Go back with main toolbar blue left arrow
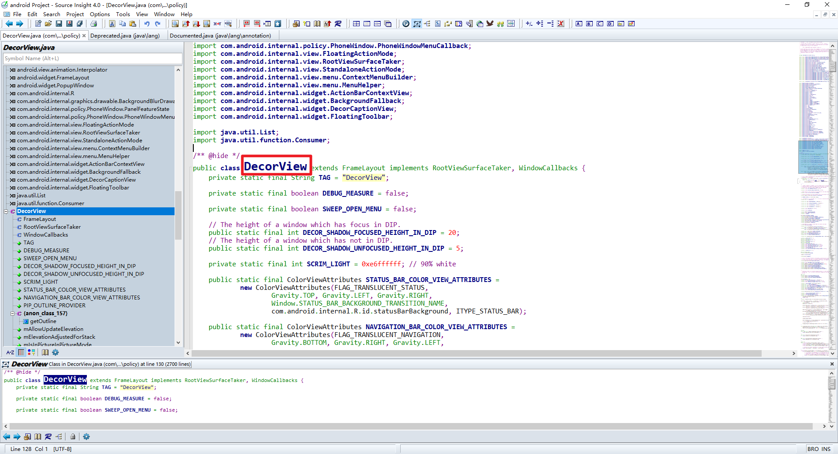 [x=9, y=24]
